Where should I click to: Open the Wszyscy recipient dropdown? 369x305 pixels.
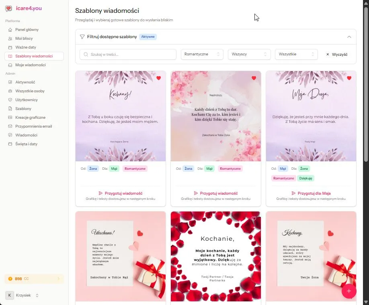pos(249,54)
